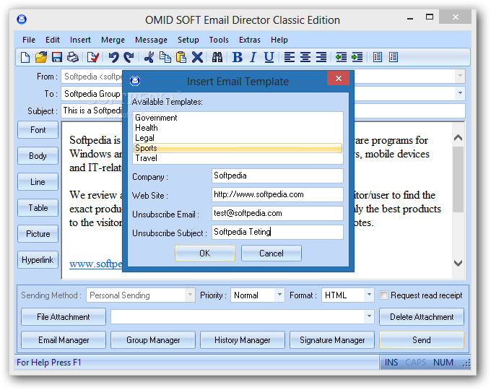Open the Extras menu
Viewport: 491px width, 390px height.
coord(250,40)
